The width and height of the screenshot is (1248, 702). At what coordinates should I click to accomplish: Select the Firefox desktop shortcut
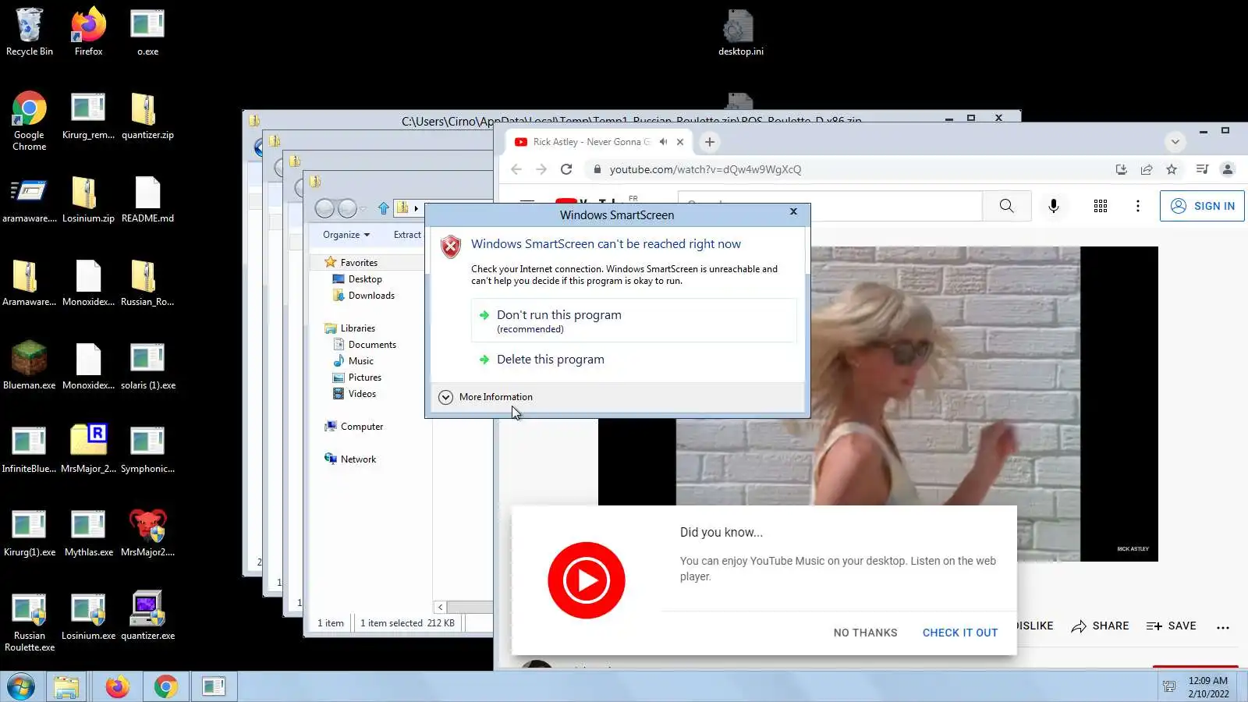click(x=88, y=32)
